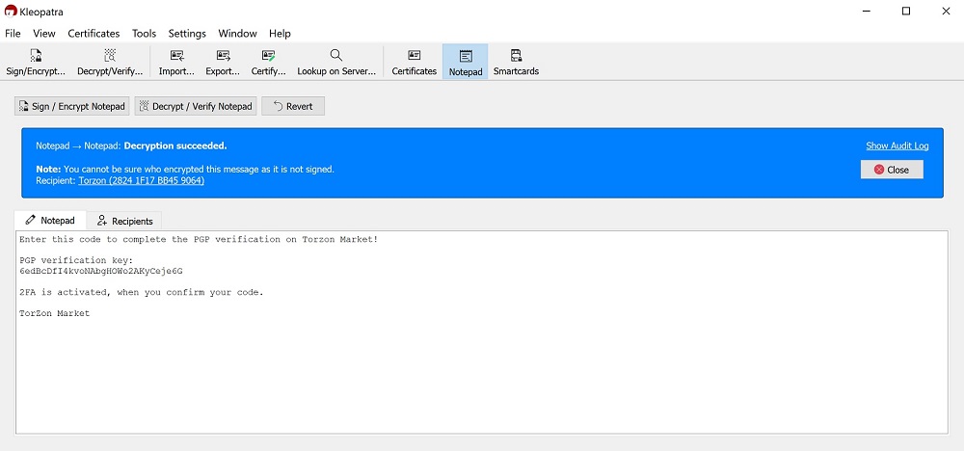
Task: Select the Notepad tab above text area
Action: point(50,221)
